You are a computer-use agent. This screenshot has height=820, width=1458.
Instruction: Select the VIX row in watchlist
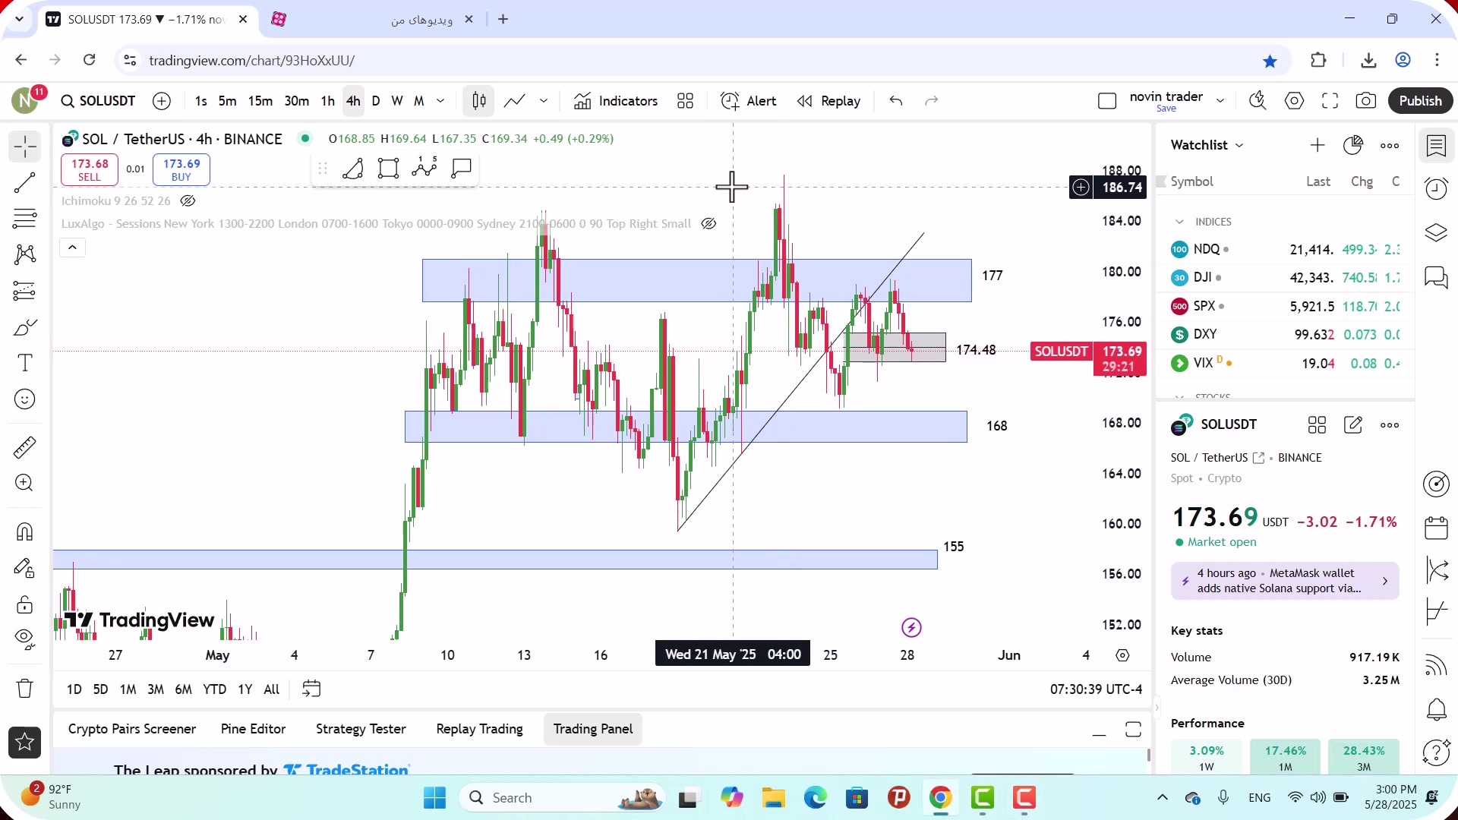(1285, 363)
